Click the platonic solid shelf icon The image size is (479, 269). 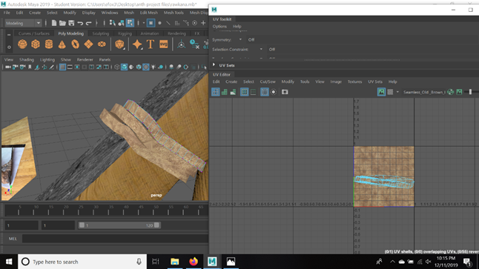(119, 44)
